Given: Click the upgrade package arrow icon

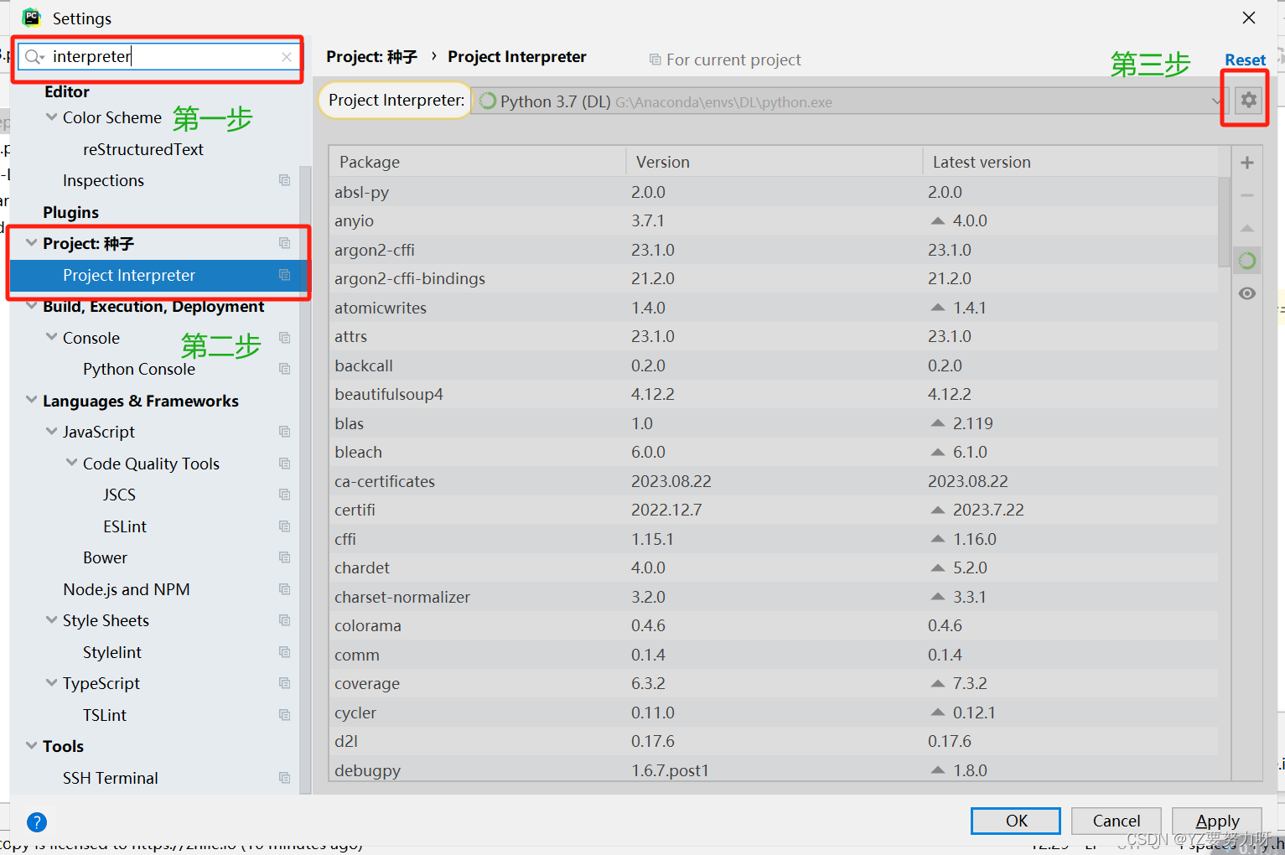Looking at the screenshot, I should [1247, 228].
